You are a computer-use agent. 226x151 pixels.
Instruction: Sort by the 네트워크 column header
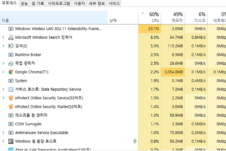(217, 18)
